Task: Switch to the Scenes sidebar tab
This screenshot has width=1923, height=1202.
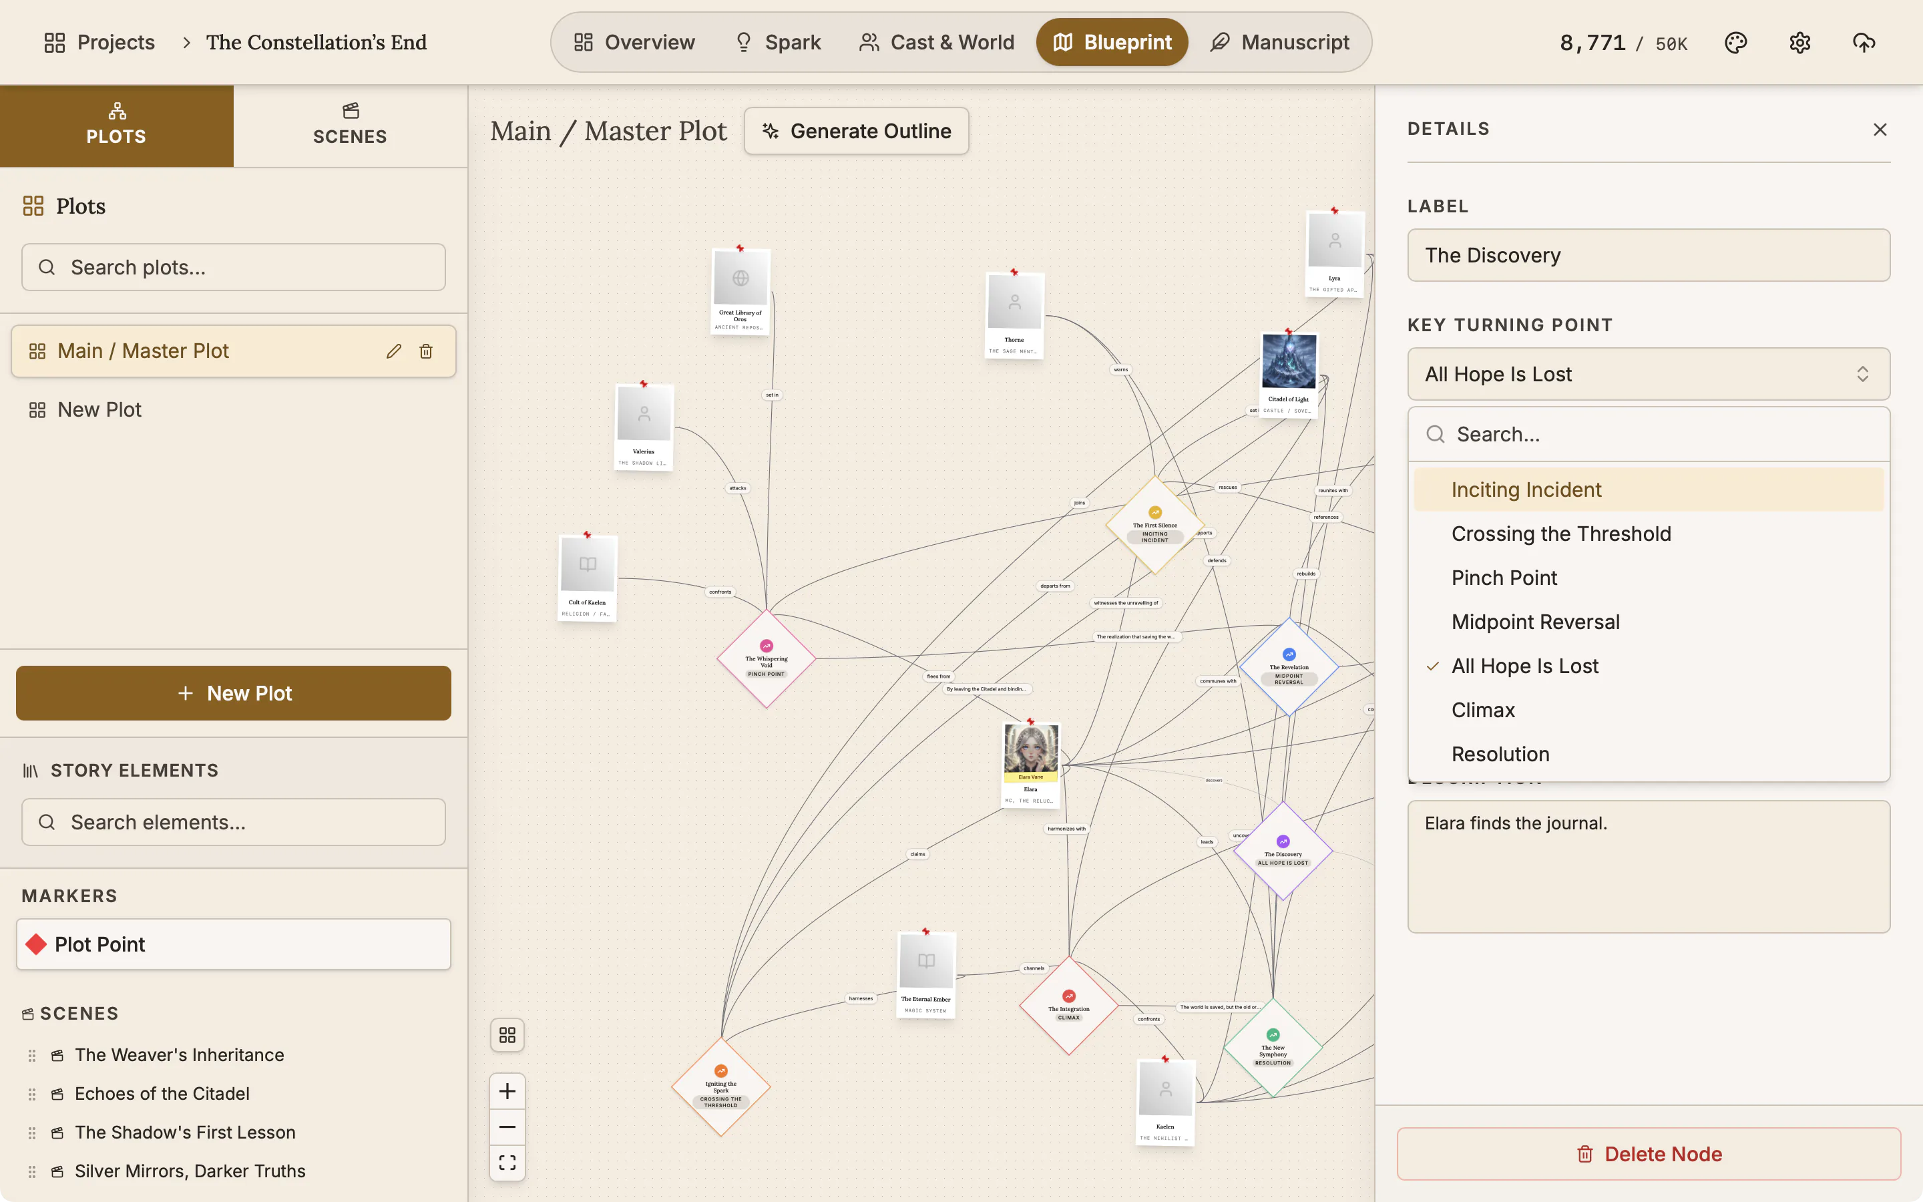Action: click(x=350, y=126)
